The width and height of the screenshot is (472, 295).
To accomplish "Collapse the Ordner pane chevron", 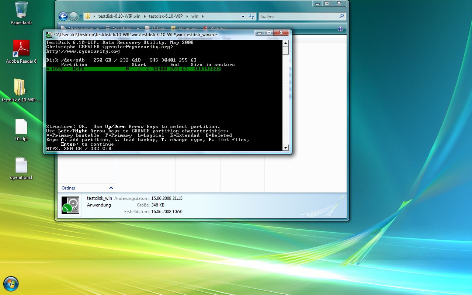I will point(111,188).
